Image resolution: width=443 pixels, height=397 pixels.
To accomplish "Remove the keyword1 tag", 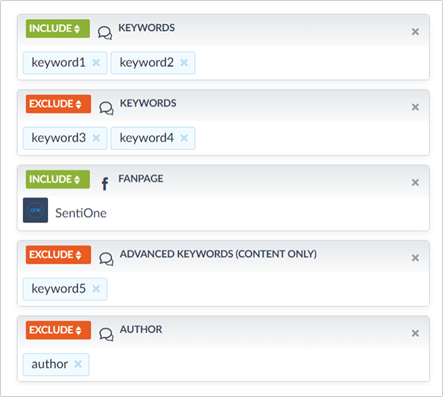I will coord(96,62).
